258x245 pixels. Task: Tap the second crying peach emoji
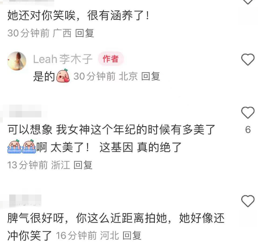pyautogui.click(x=29, y=146)
